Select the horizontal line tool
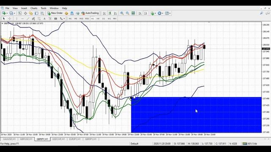 click(x=22, y=19)
